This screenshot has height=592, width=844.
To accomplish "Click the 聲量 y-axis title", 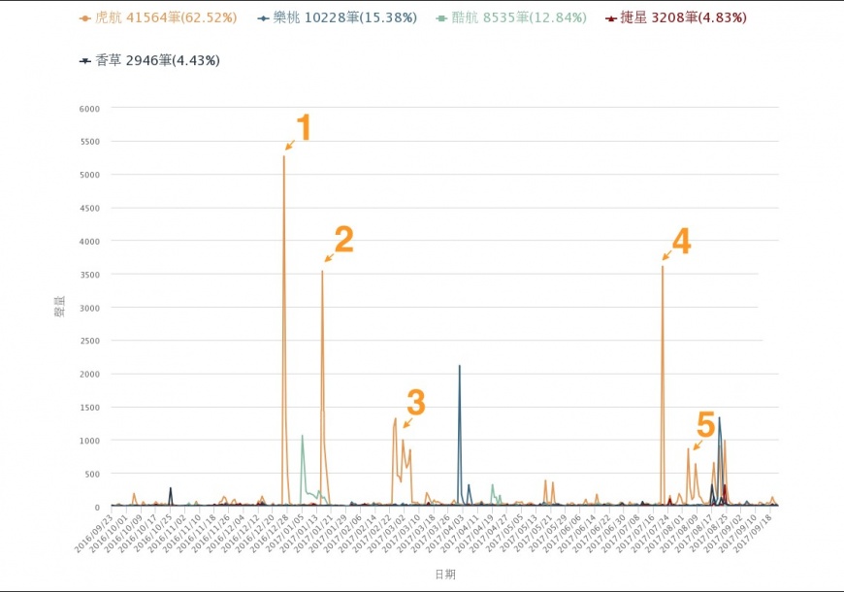I will point(60,306).
